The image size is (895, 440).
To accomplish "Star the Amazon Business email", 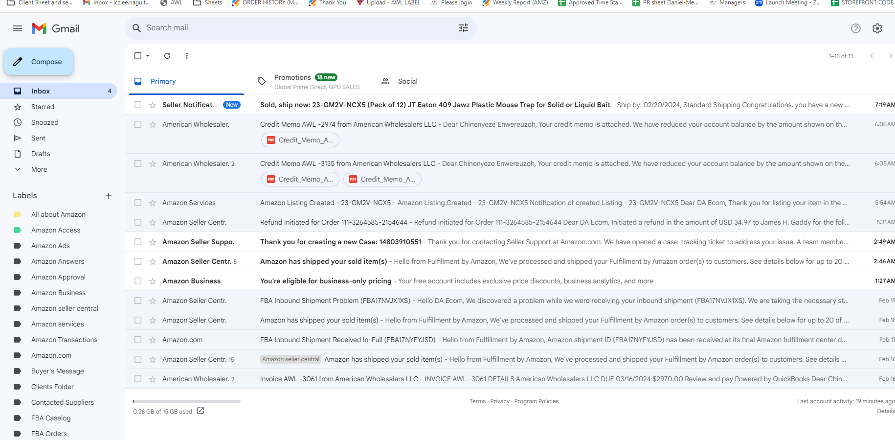I will pyautogui.click(x=153, y=281).
